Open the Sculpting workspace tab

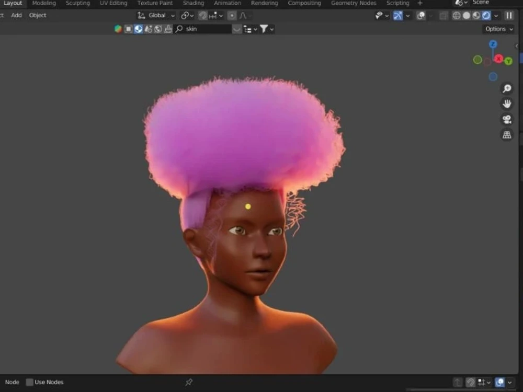click(78, 3)
